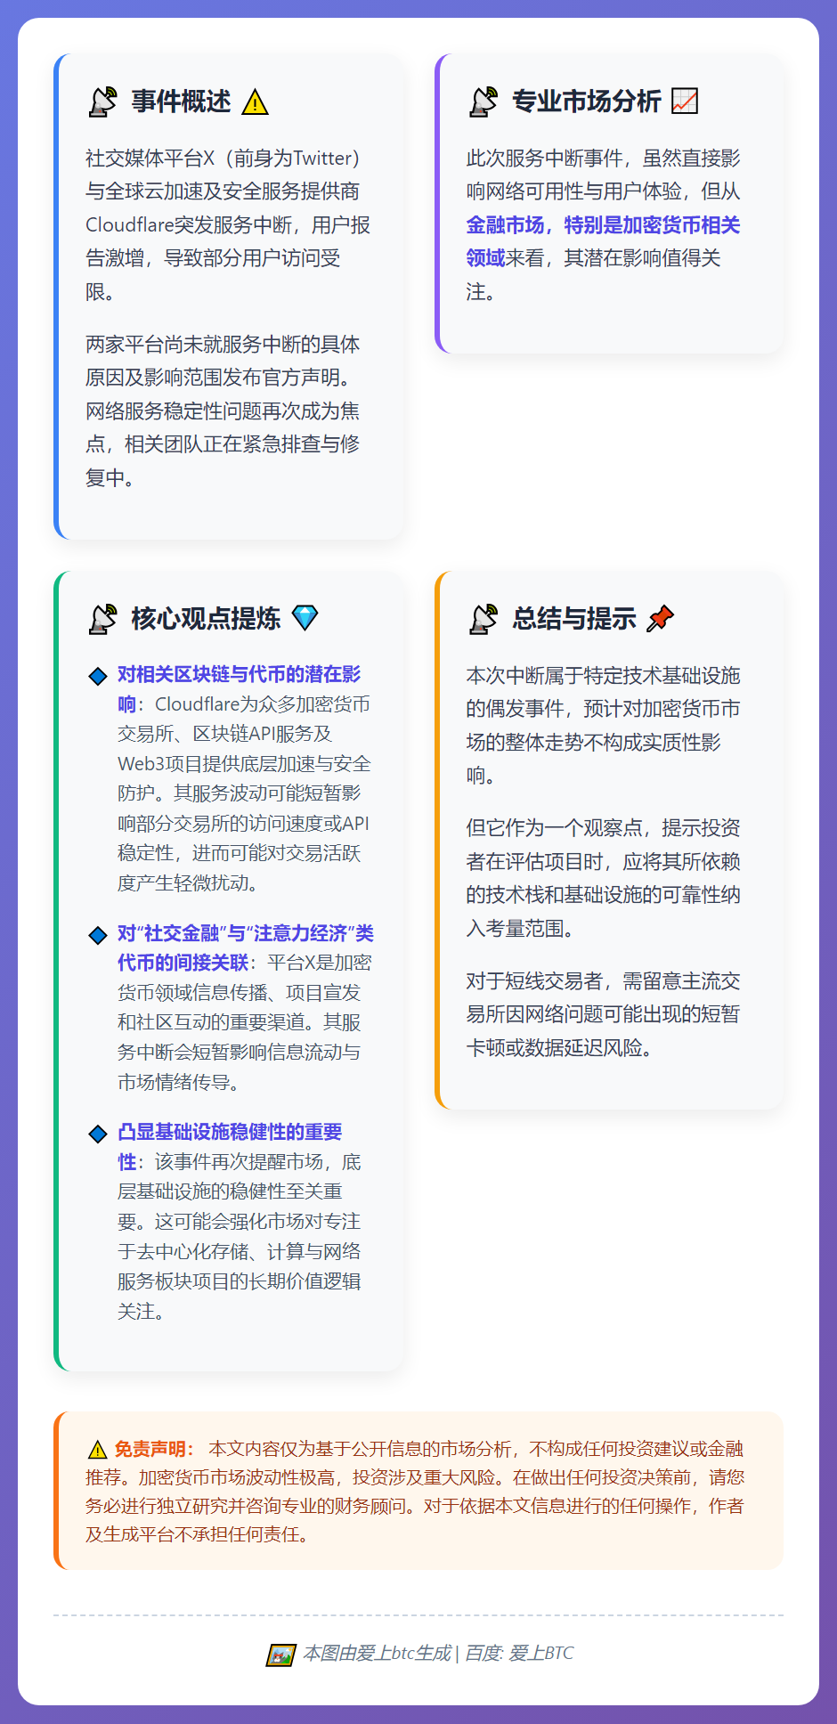This screenshot has width=837, height=1724.
Task: Click paragraph starting 但它作为一个观察点
Action: click(x=603, y=878)
